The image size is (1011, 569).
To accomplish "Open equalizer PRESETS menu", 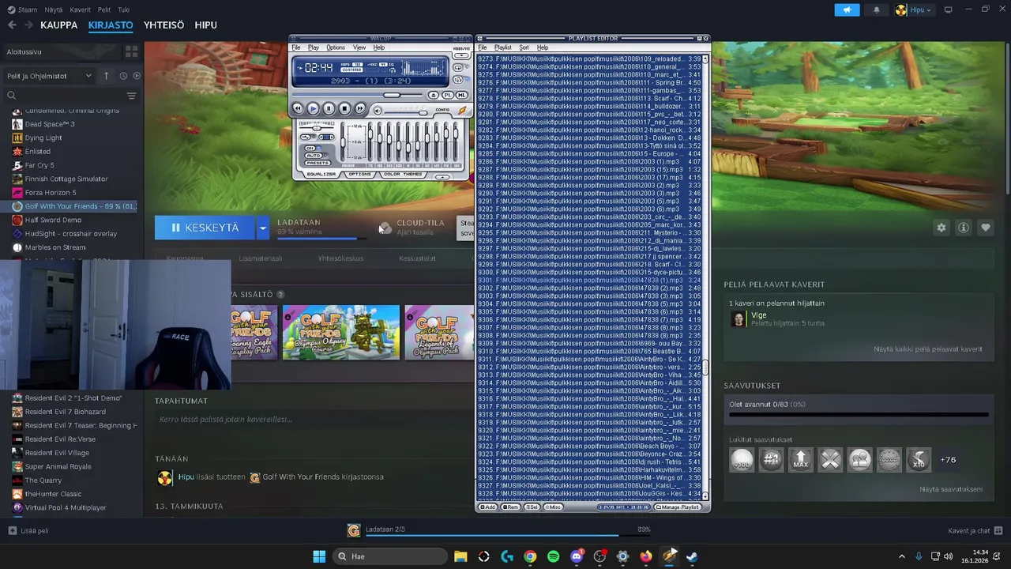I will pos(318,163).
